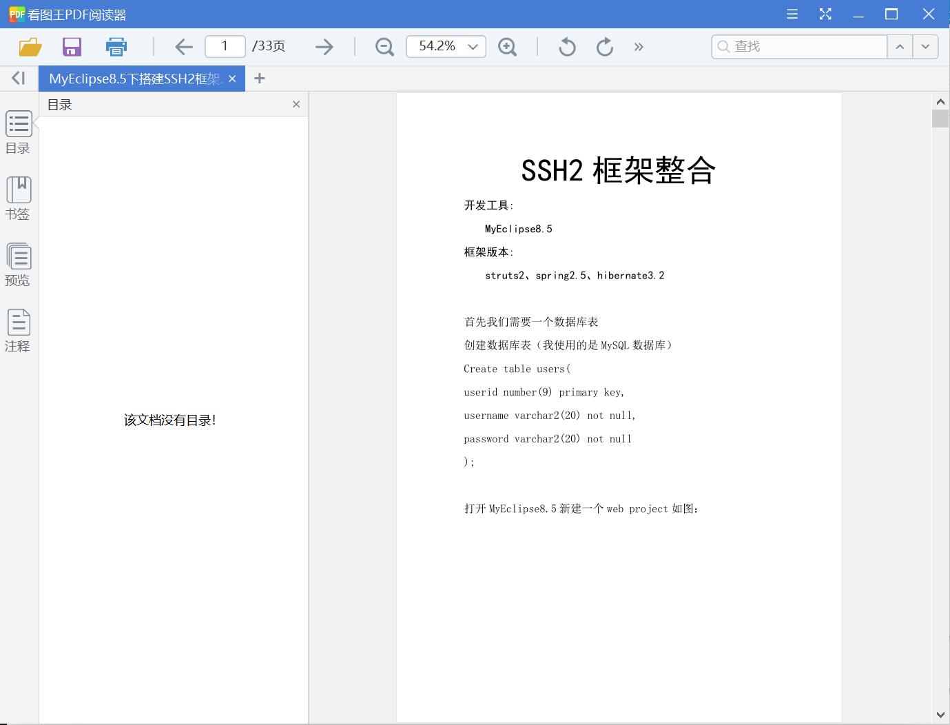Save the document with floppy disk icon
Screen dimensions: 950x725
[x=72, y=47]
